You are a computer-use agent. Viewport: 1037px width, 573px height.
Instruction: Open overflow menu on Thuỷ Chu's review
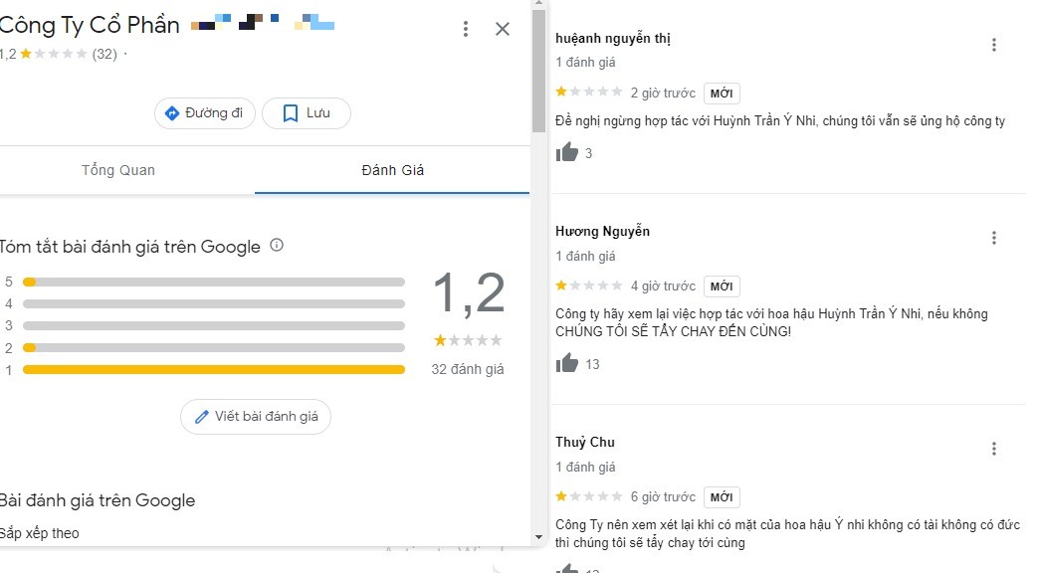point(993,448)
